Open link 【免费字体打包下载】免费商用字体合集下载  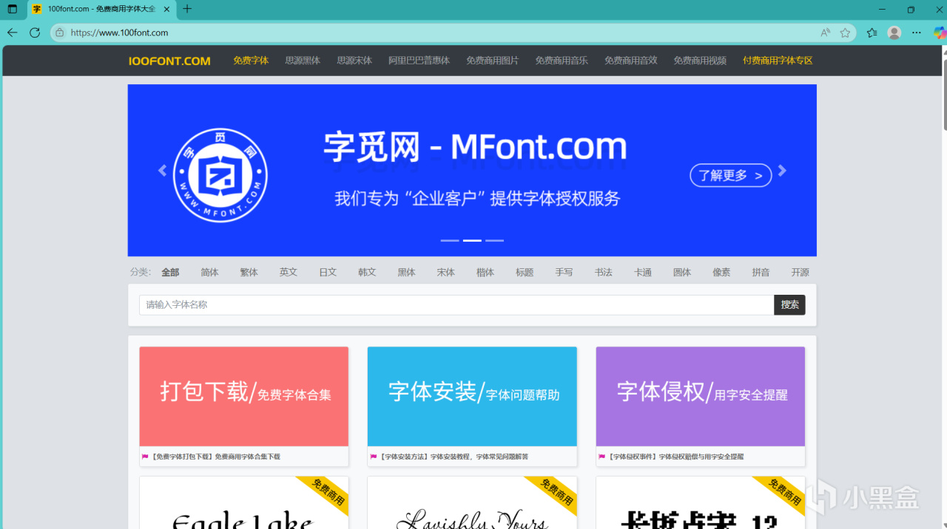click(216, 457)
